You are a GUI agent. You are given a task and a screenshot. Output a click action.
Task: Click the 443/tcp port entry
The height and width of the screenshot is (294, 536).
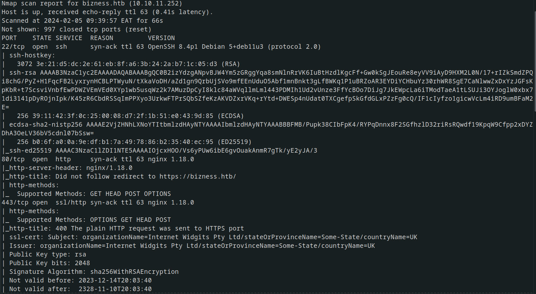tap(15, 203)
